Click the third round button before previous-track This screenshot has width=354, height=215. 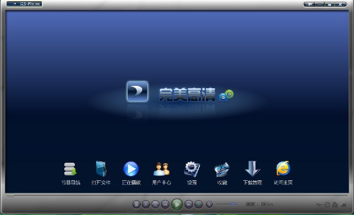coord(155,204)
